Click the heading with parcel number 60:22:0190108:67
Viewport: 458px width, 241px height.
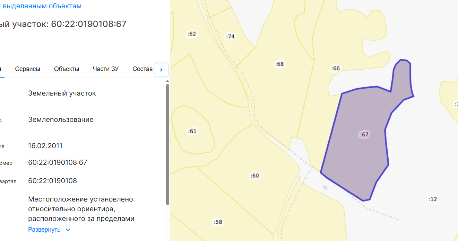[x=63, y=24]
